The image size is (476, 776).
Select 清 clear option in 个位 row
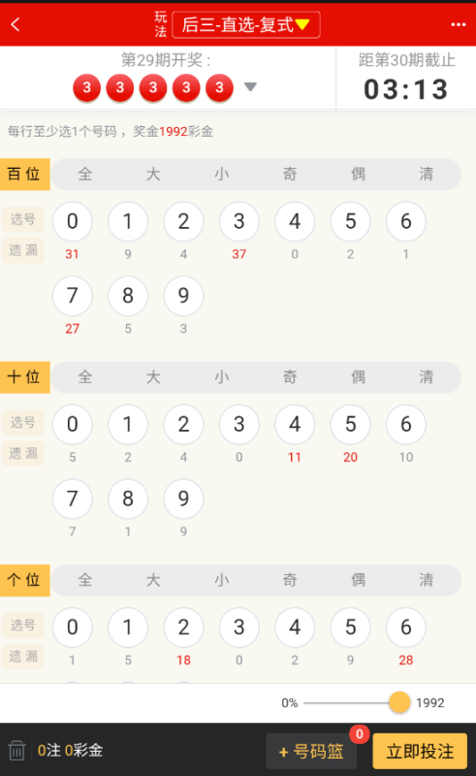tap(426, 579)
